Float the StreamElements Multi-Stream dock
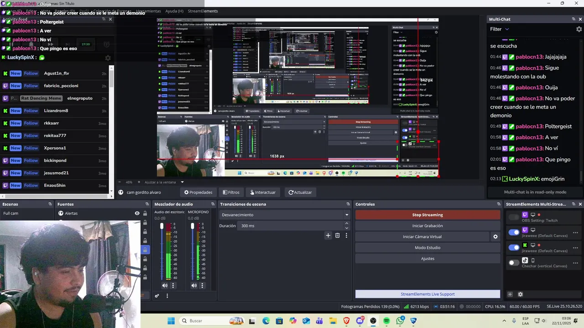Image resolution: width=584 pixels, height=328 pixels. [x=574, y=204]
